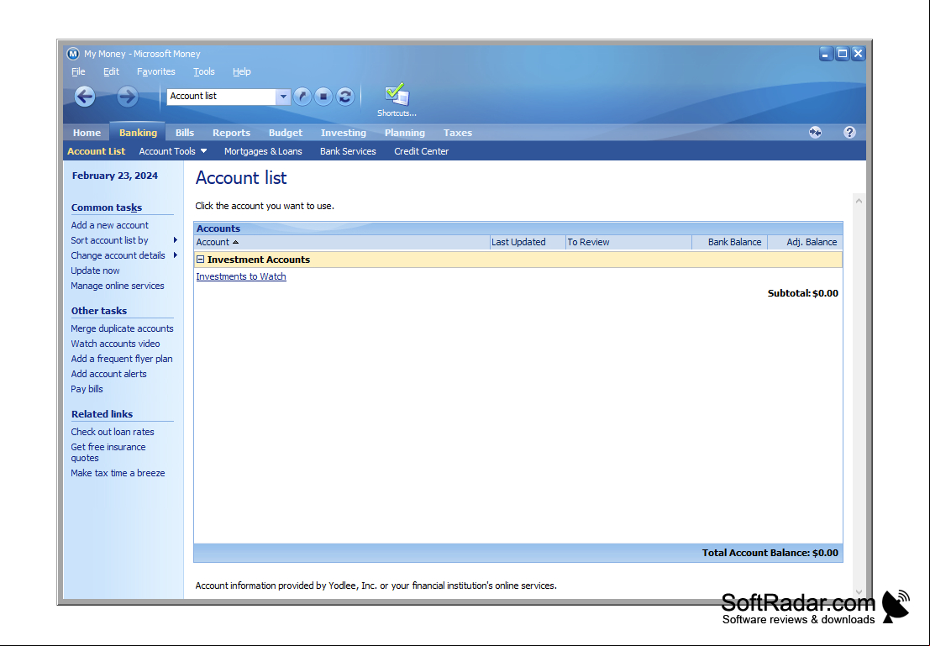Open the Tools menu
The height and width of the screenshot is (646, 930).
(203, 71)
